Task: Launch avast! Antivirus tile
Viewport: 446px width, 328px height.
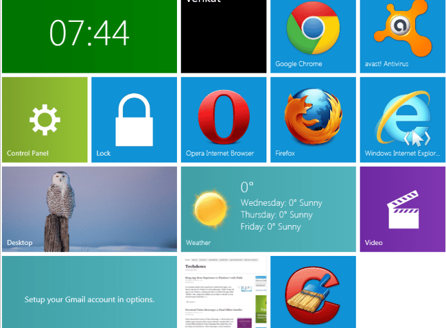Action: point(402,36)
